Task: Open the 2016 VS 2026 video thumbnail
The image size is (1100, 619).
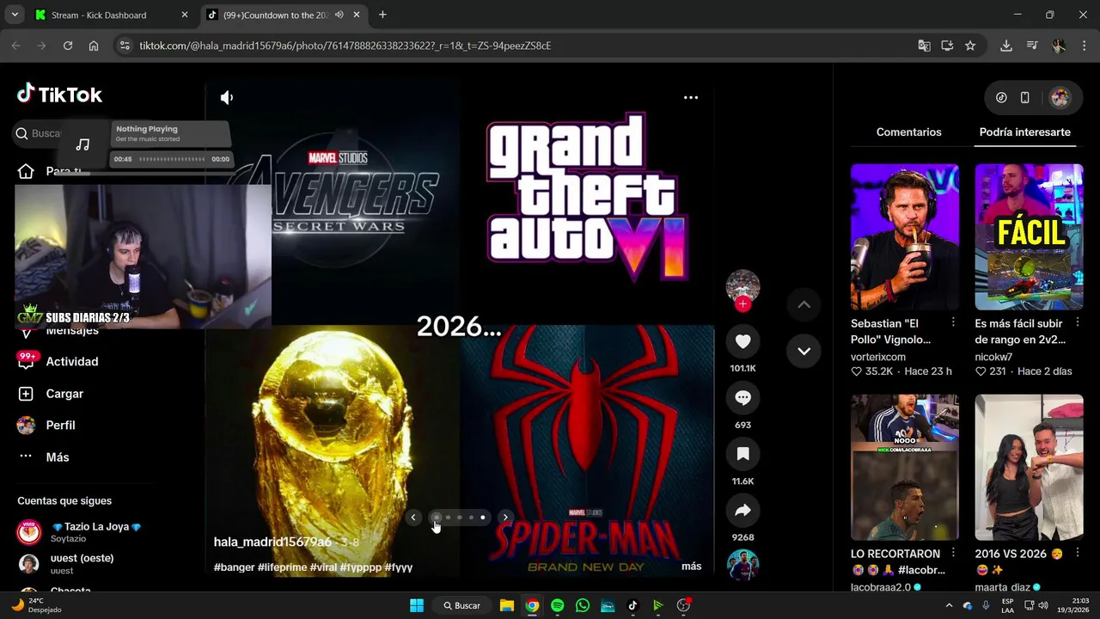Action: [x=1029, y=467]
